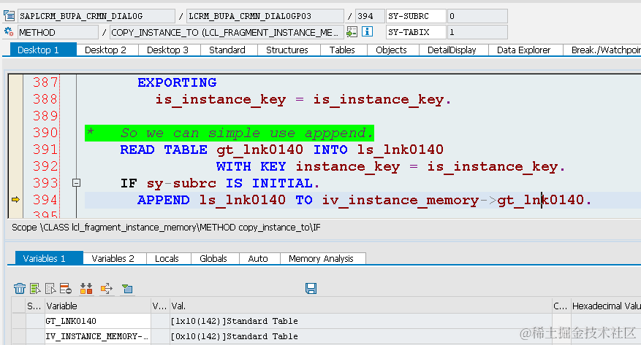This screenshot has height=345, width=641.
Task: Click the SY-TABIX label field
Action: (x=416, y=32)
